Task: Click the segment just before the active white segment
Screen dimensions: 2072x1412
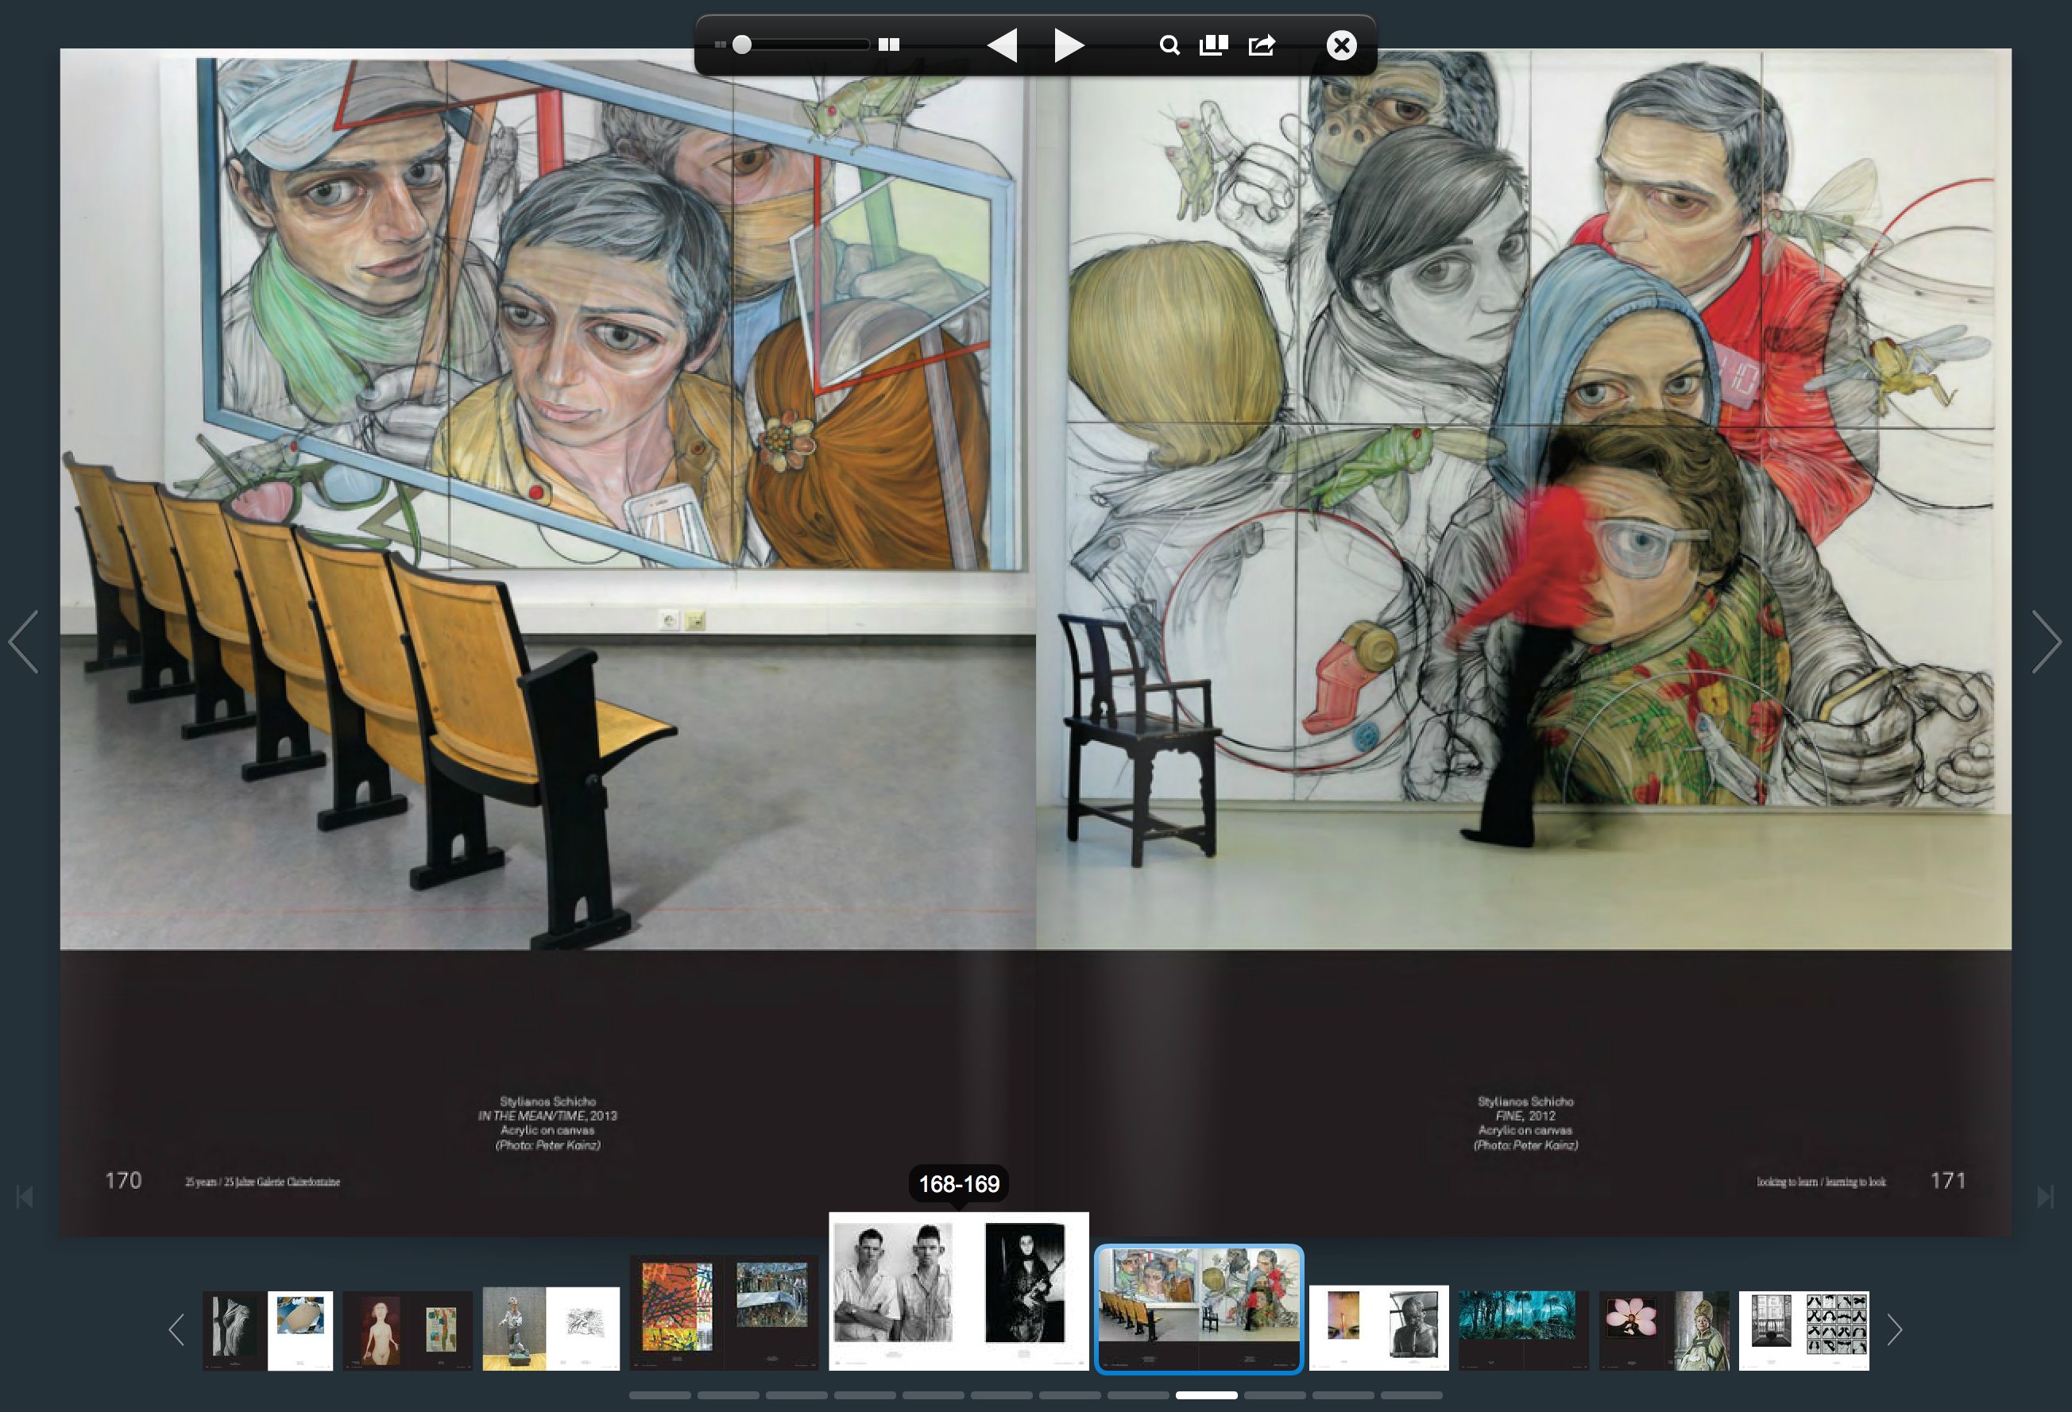Action: (1138, 1395)
